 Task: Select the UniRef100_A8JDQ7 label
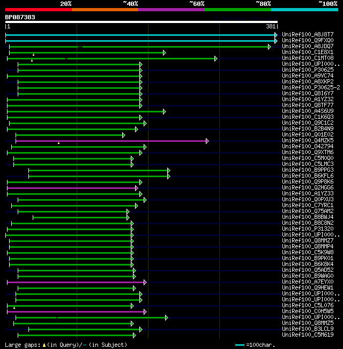[308, 46]
